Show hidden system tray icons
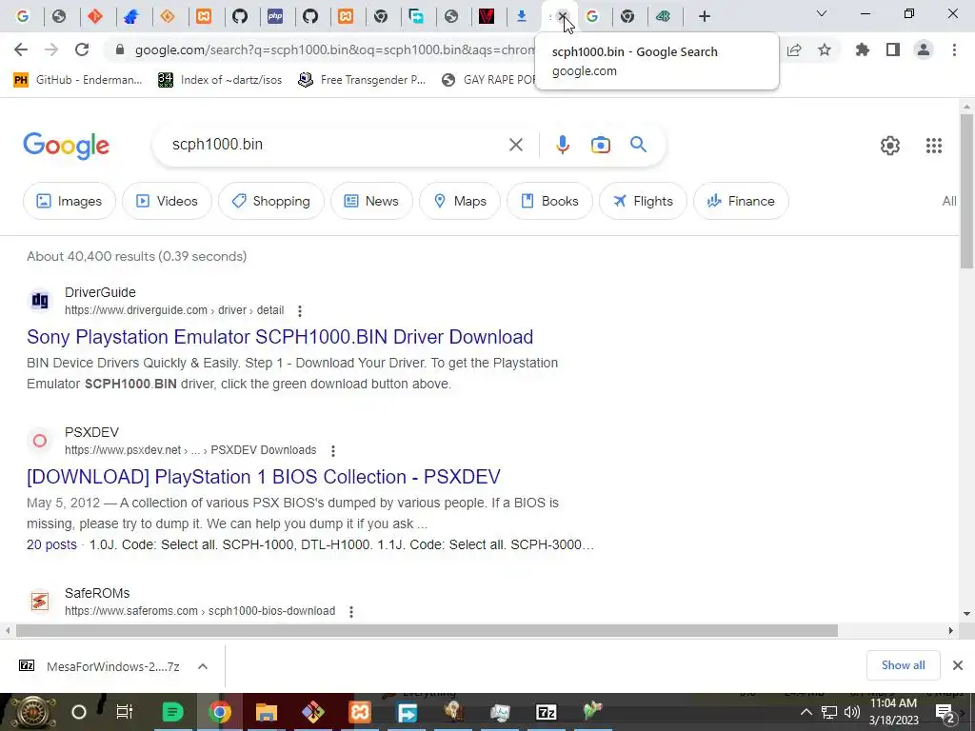 pos(806,712)
